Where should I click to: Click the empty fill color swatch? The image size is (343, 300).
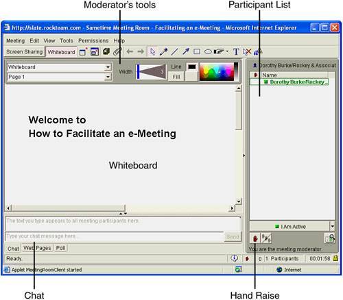[191, 77]
